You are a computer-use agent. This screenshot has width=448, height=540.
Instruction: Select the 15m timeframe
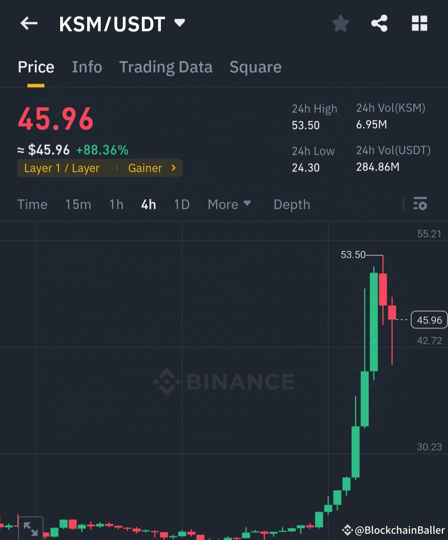pyautogui.click(x=78, y=204)
